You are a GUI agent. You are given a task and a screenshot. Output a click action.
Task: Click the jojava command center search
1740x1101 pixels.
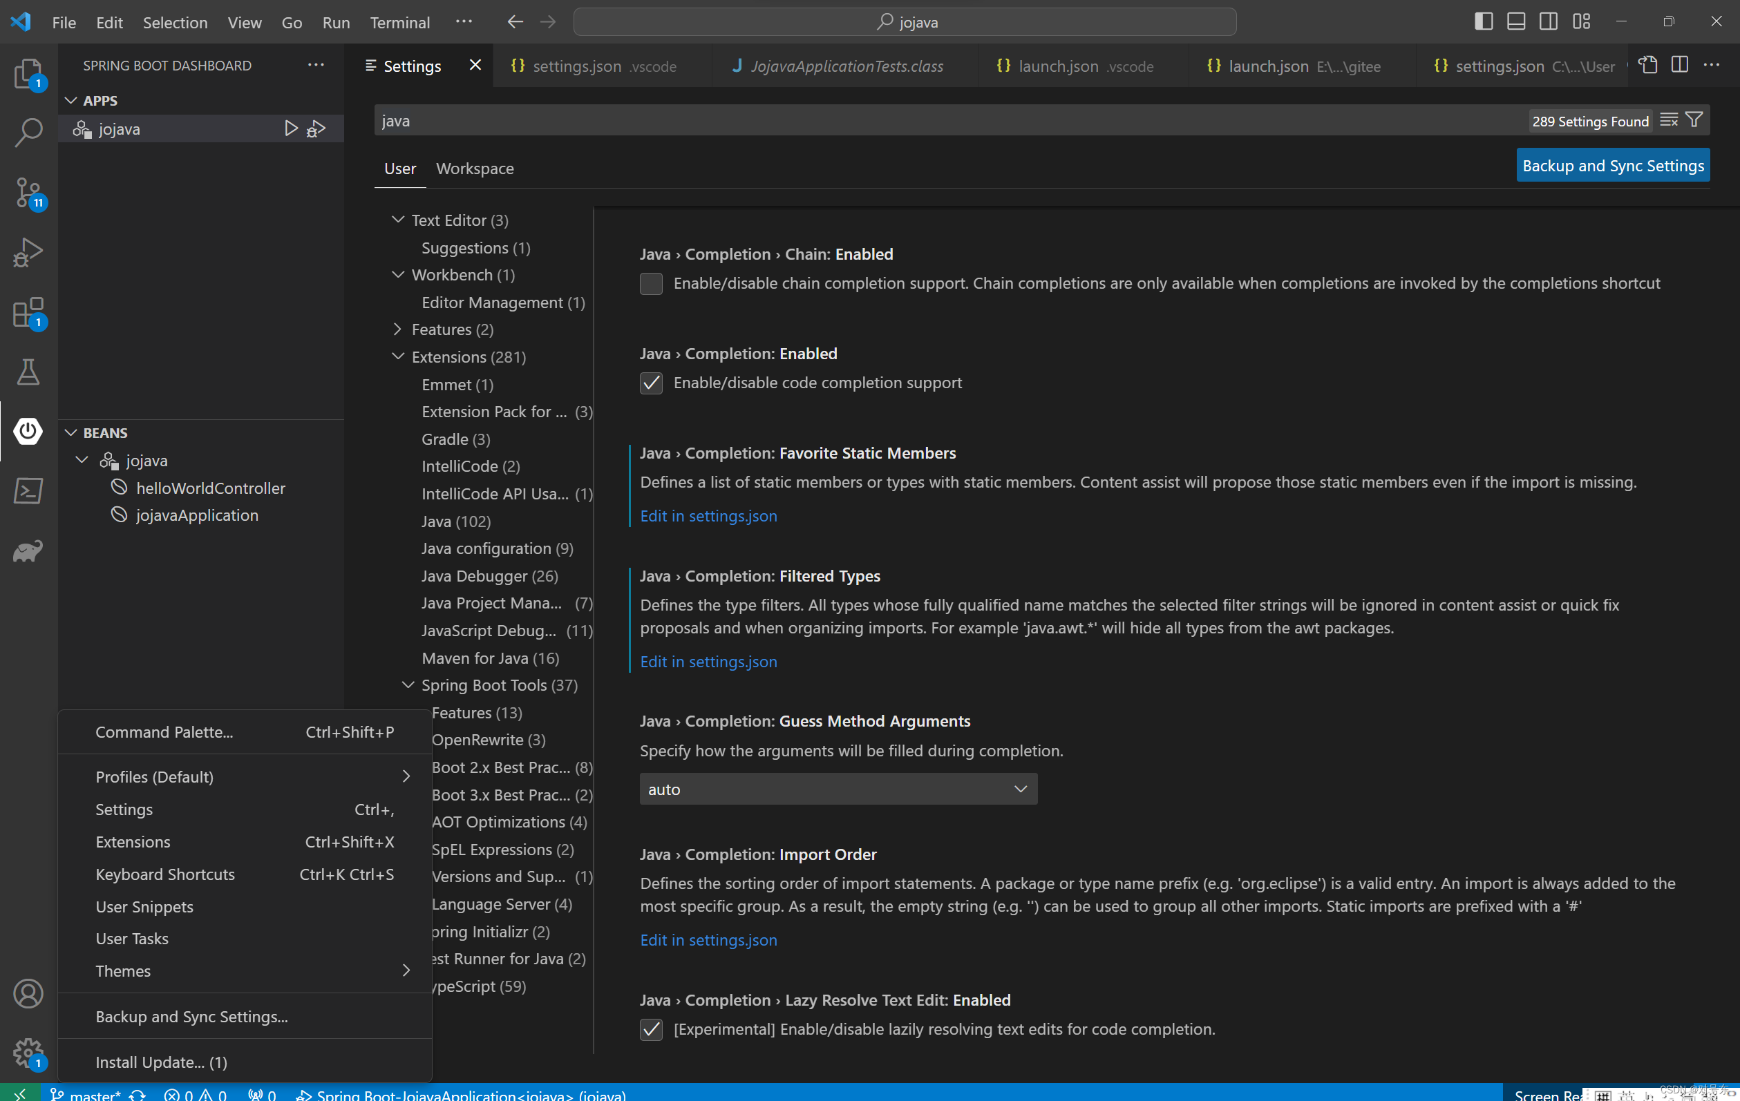click(905, 21)
